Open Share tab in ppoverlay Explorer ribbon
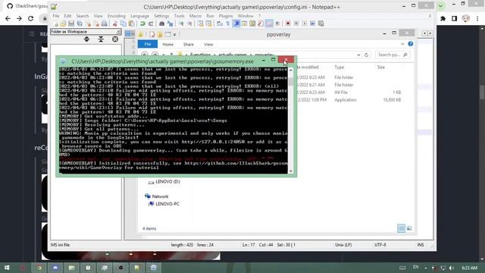The image size is (485, 273). coord(188,45)
